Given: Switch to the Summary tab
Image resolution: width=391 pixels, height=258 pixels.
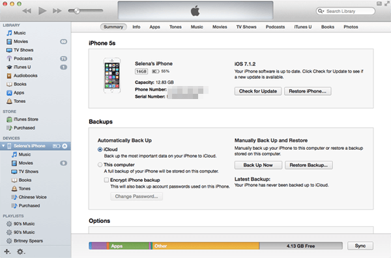Looking at the screenshot, I should (113, 27).
